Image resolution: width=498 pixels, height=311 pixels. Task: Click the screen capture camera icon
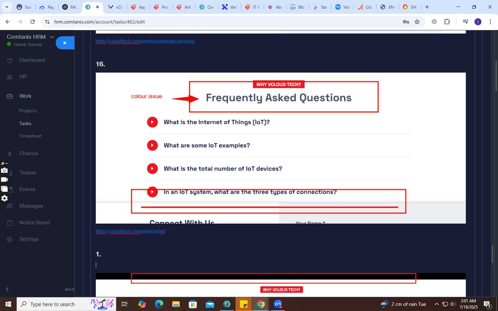(4, 170)
